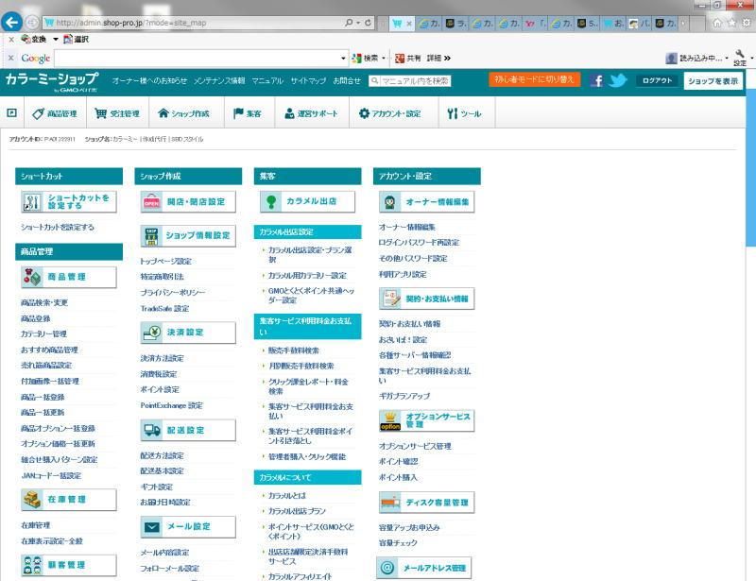Click the Facebook icon in header
The image size is (756, 581).
596,80
